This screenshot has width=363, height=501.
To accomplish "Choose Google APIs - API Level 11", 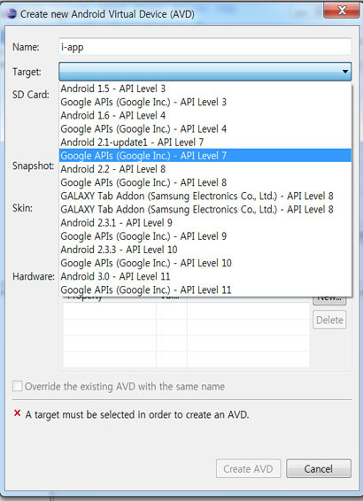I will tap(205, 289).
